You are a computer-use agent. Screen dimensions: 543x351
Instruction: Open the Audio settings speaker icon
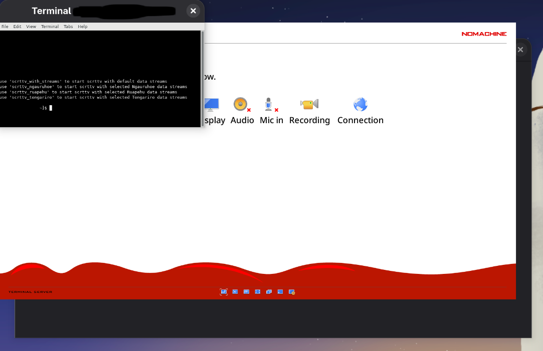pos(241,104)
